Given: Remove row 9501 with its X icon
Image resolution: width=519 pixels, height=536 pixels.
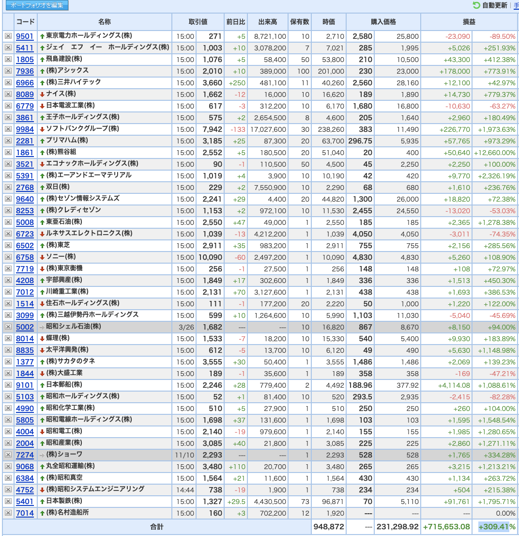Looking at the screenshot, I should (x=8, y=36).
